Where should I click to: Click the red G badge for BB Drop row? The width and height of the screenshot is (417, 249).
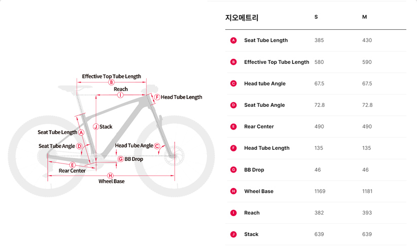[x=233, y=170]
